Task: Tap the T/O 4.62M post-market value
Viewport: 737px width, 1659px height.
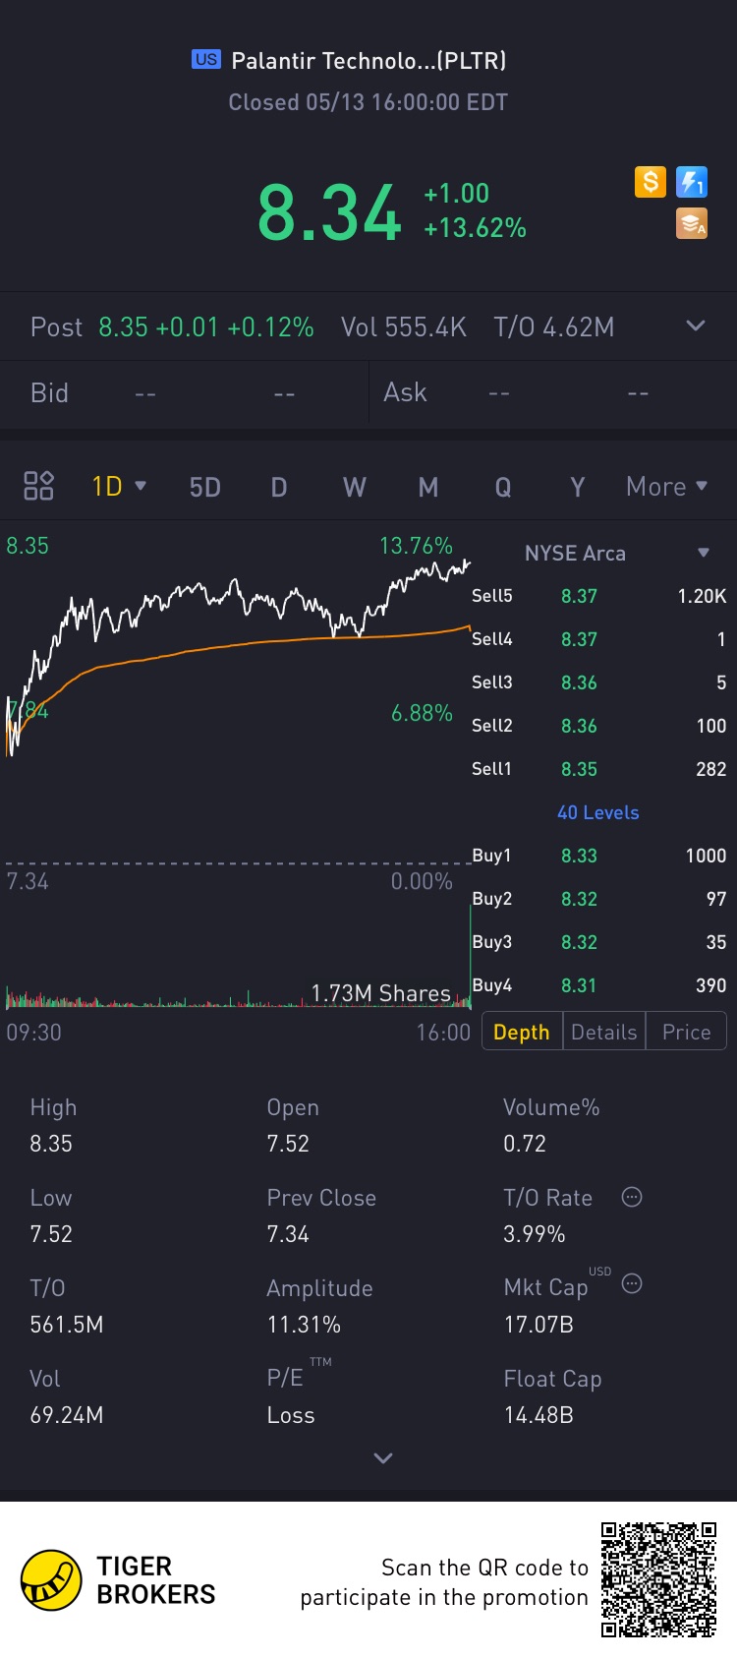Action: 554,326
